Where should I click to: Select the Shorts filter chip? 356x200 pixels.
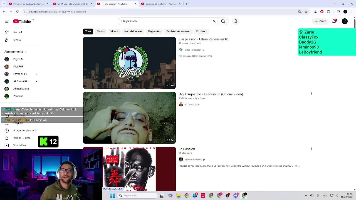point(101,31)
